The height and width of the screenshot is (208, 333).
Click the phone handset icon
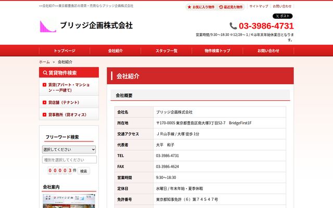[233, 26]
